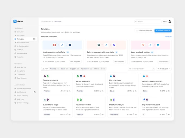
Task: Open the Shopify refund sync template
Action: (x=123, y=107)
